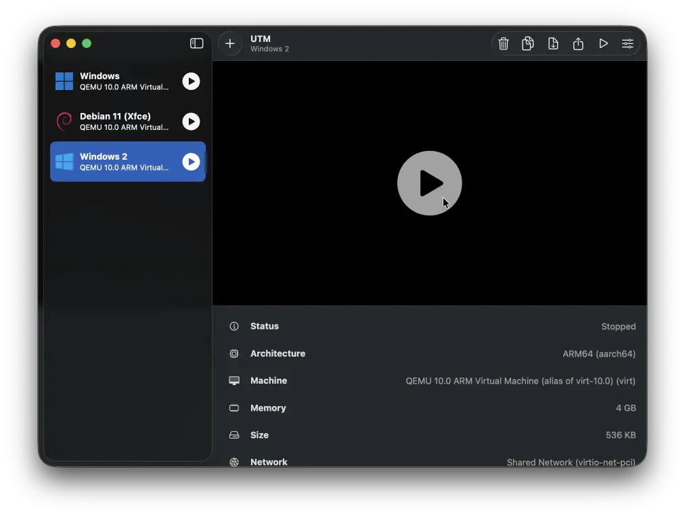Image resolution: width=685 pixels, height=517 pixels.
Task: Click the Architecture chip icon
Action: tap(234, 354)
